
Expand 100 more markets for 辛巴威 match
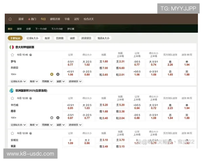(14, 118)
